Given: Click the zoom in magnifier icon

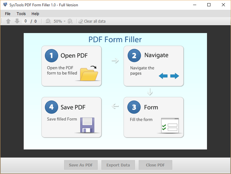Looking at the screenshot, I should pyautogui.click(x=70, y=21).
